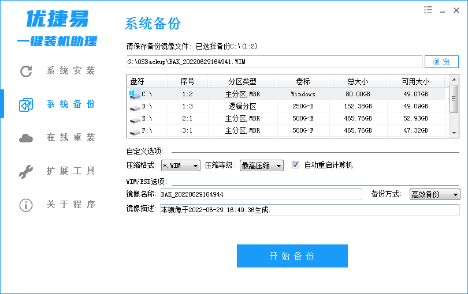Click the Windows drive icon for C:\

[x=135, y=94]
